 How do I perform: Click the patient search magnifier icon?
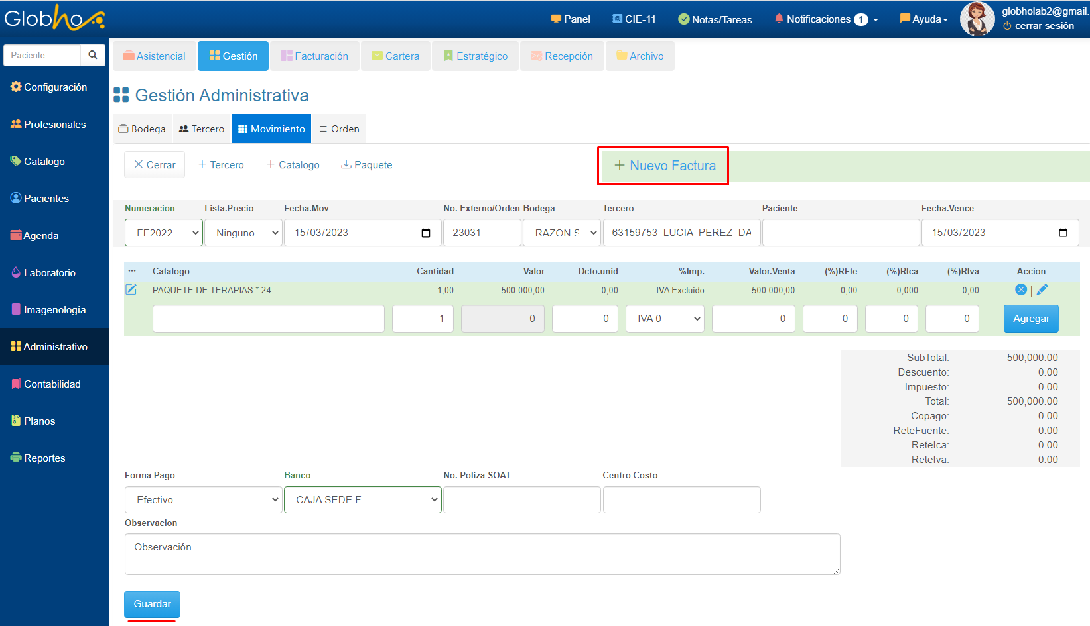93,55
